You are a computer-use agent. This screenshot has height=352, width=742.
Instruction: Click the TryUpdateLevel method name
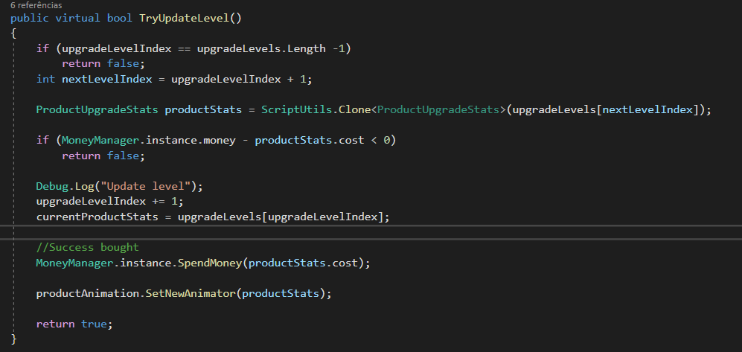click(185, 18)
